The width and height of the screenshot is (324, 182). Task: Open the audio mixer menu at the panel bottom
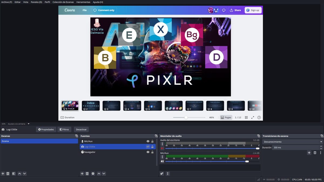tap(168, 174)
